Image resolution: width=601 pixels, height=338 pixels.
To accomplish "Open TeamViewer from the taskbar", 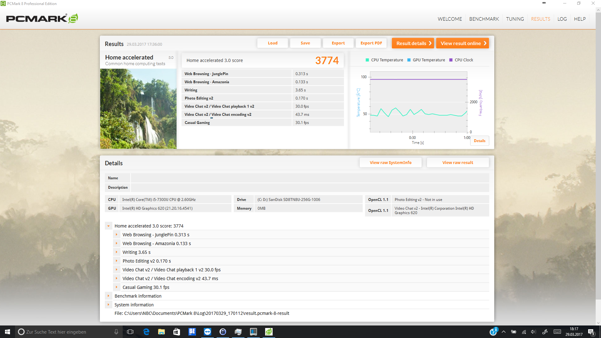I will [x=207, y=332].
